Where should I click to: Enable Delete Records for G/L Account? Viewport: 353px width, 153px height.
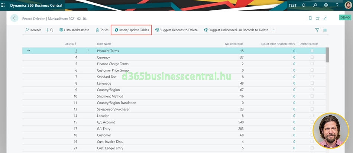[312, 122]
